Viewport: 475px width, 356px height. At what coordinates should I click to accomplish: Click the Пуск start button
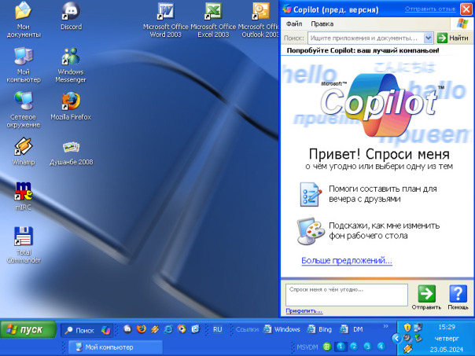coord(28,329)
